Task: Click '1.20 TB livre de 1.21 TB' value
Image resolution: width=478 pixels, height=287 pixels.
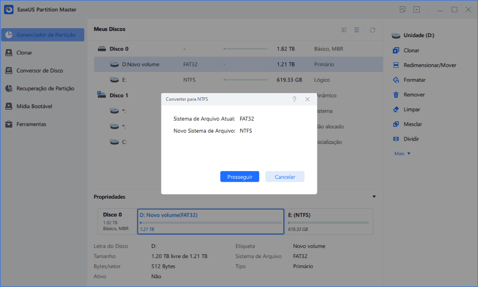Action: [179, 256]
